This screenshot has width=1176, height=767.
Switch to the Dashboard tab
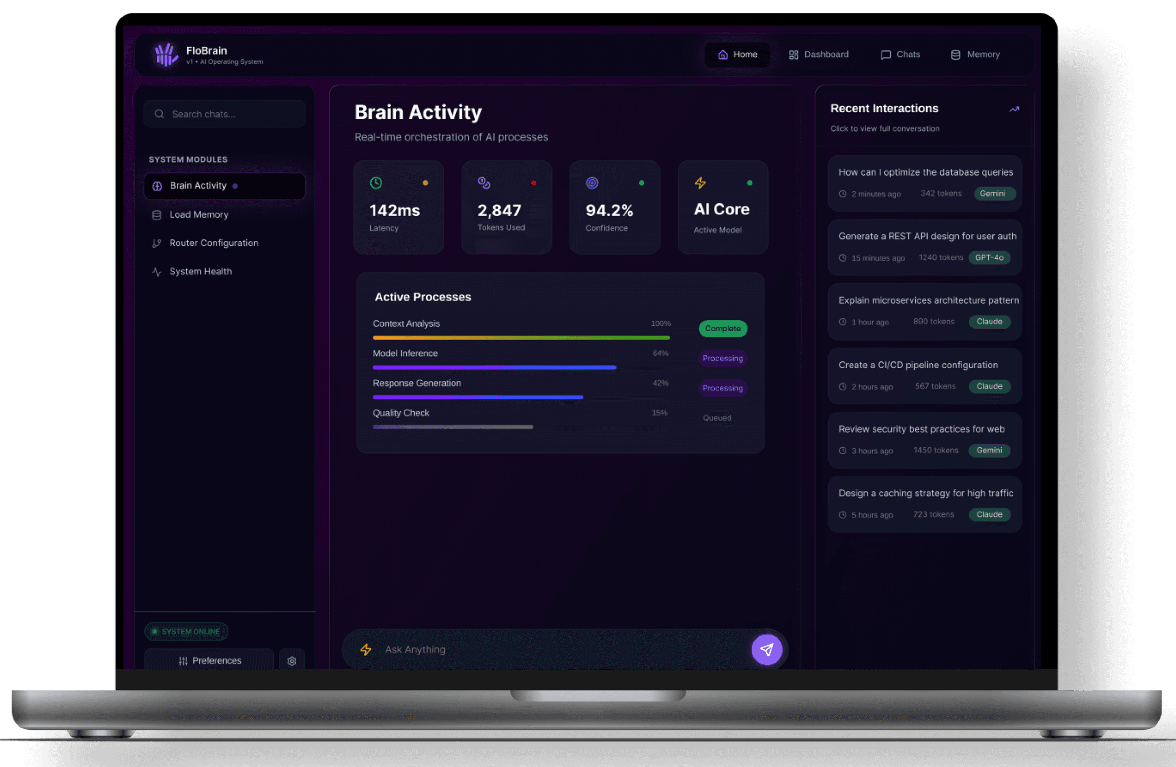[819, 55]
